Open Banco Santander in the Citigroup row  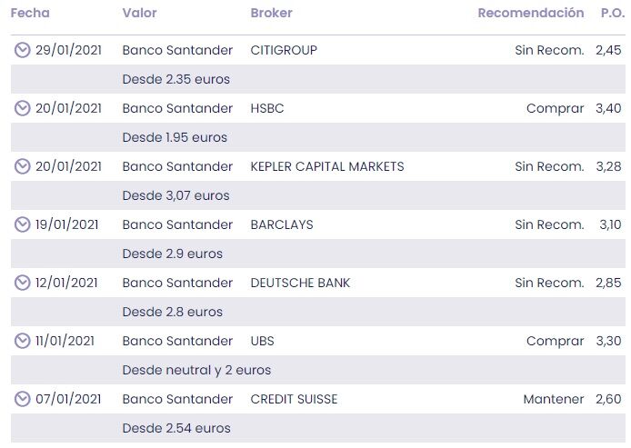coord(177,50)
